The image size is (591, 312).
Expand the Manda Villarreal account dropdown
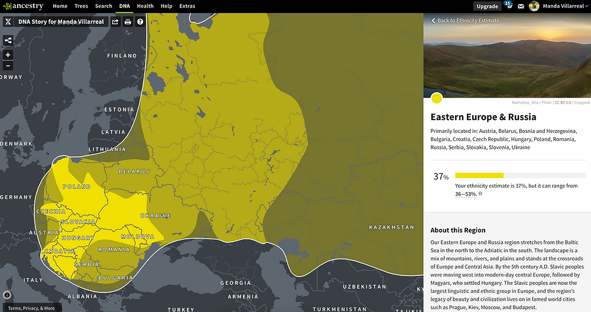click(566, 6)
